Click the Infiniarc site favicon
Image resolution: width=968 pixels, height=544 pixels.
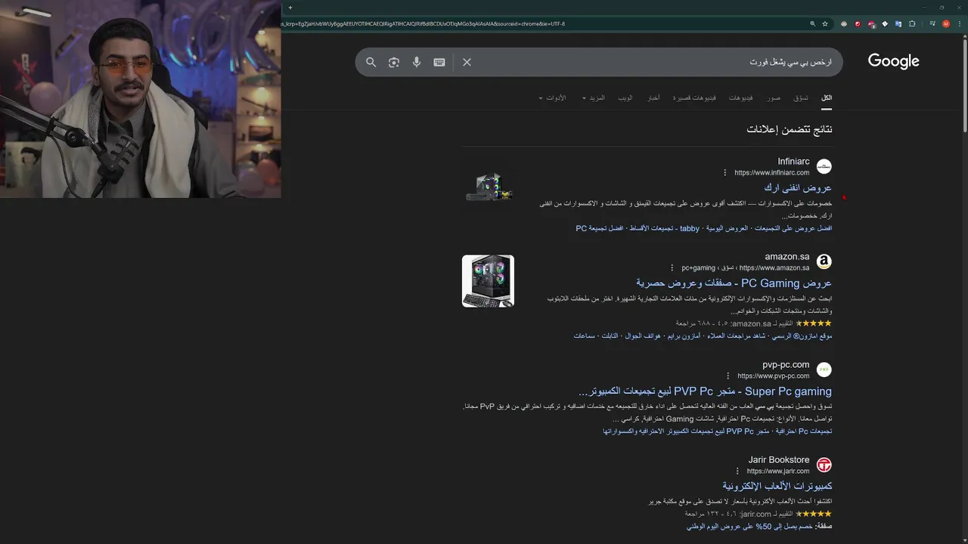[824, 166]
